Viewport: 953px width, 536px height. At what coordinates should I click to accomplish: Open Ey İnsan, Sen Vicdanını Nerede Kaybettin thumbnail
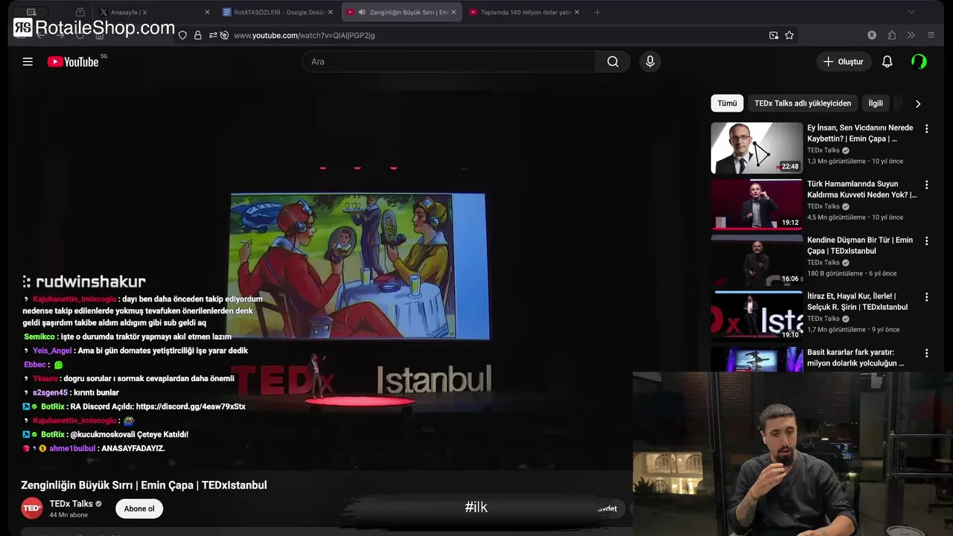tap(756, 147)
